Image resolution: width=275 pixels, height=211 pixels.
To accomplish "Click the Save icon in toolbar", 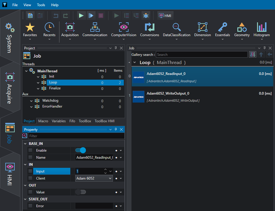I will [x=30, y=16].
